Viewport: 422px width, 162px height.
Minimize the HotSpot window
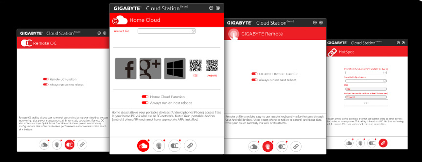[x=398, y=42]
